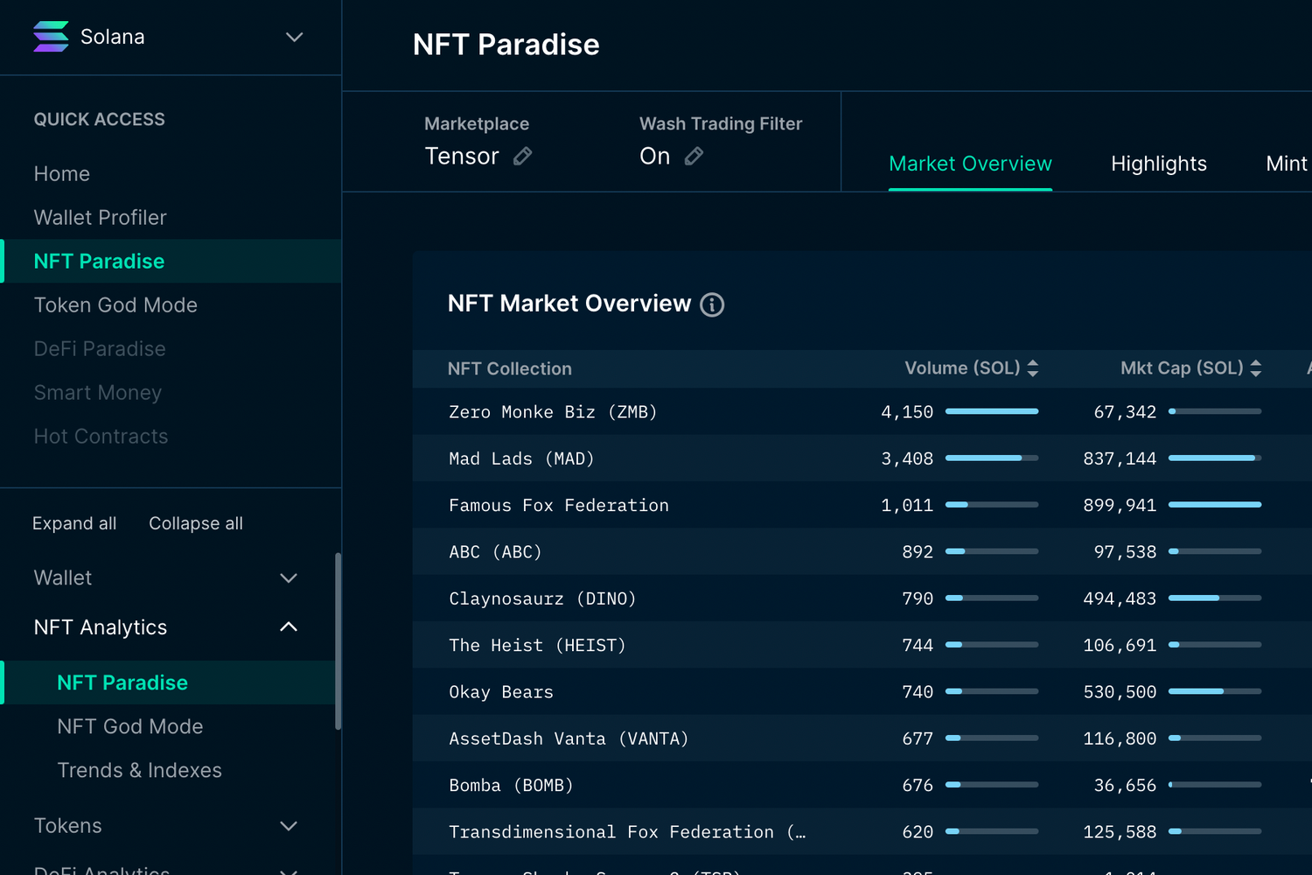Expand the DeFi Analytics group
Viewport: 1312px width, 875px height.
tap(289, 869)
